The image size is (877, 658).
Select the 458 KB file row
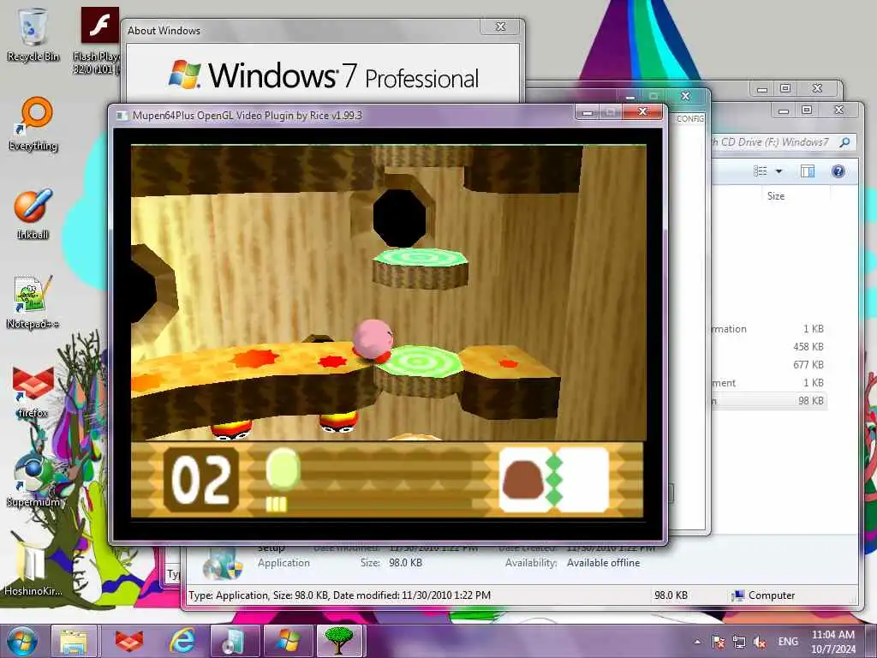tap(770, 347)
